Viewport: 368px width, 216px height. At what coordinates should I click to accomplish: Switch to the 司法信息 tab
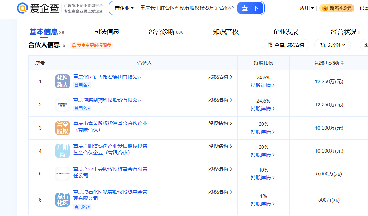click(107, 32)
